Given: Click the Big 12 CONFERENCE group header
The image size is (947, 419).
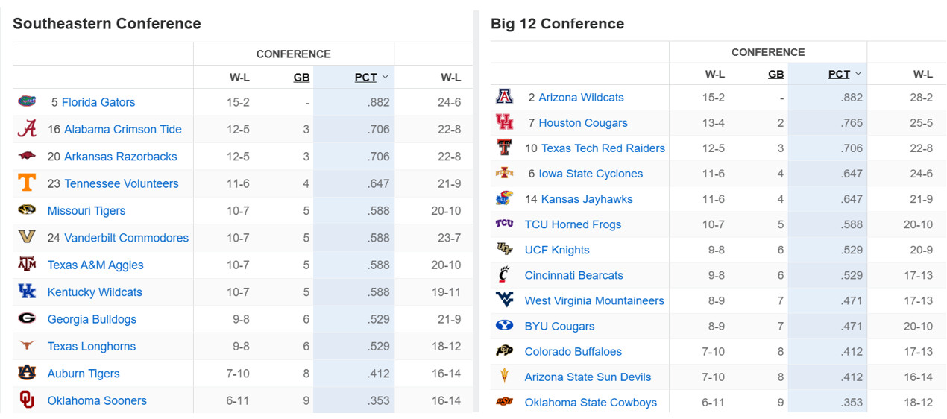Looking at the screenshot, I should click(767, 52).
